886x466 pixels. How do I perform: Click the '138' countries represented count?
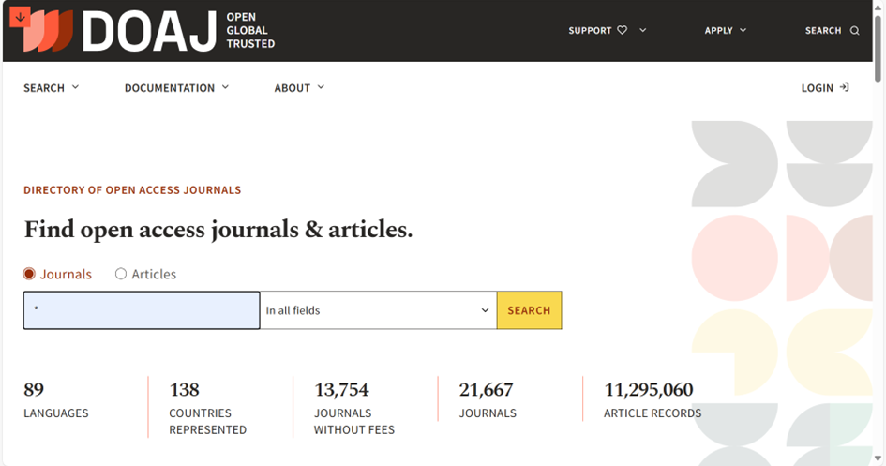pyautogui.click(x=184, y=390)
